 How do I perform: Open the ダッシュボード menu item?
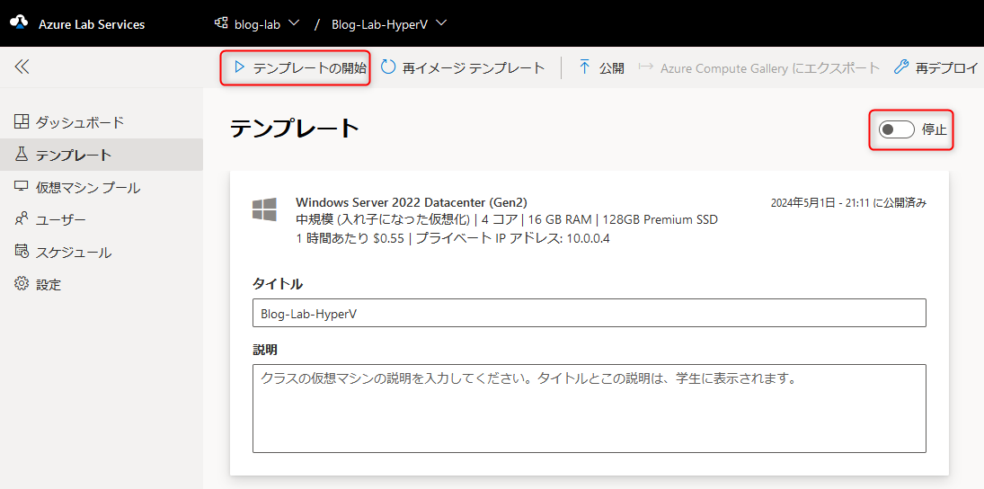coord(101,122)
